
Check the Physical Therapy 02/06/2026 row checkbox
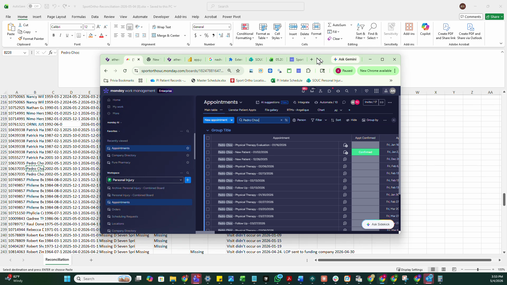tap(208, 167)
